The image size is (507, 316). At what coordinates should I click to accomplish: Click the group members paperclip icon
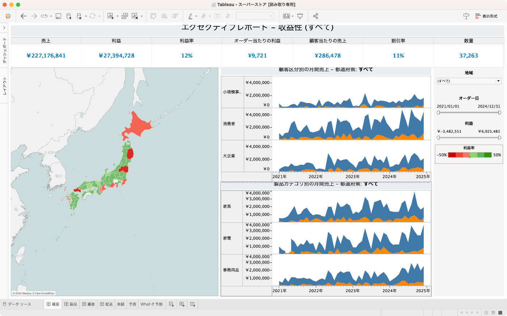click(204, 16)
